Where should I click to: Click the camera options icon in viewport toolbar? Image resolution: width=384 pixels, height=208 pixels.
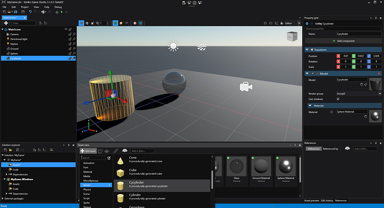[x=282, y=23]
